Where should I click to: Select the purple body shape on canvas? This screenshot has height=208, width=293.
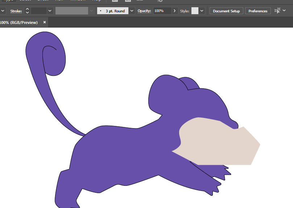(121, 154)
